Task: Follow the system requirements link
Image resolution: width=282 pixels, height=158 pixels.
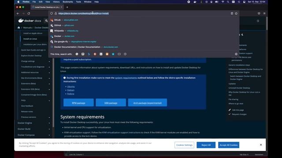Action: (126, 78)
